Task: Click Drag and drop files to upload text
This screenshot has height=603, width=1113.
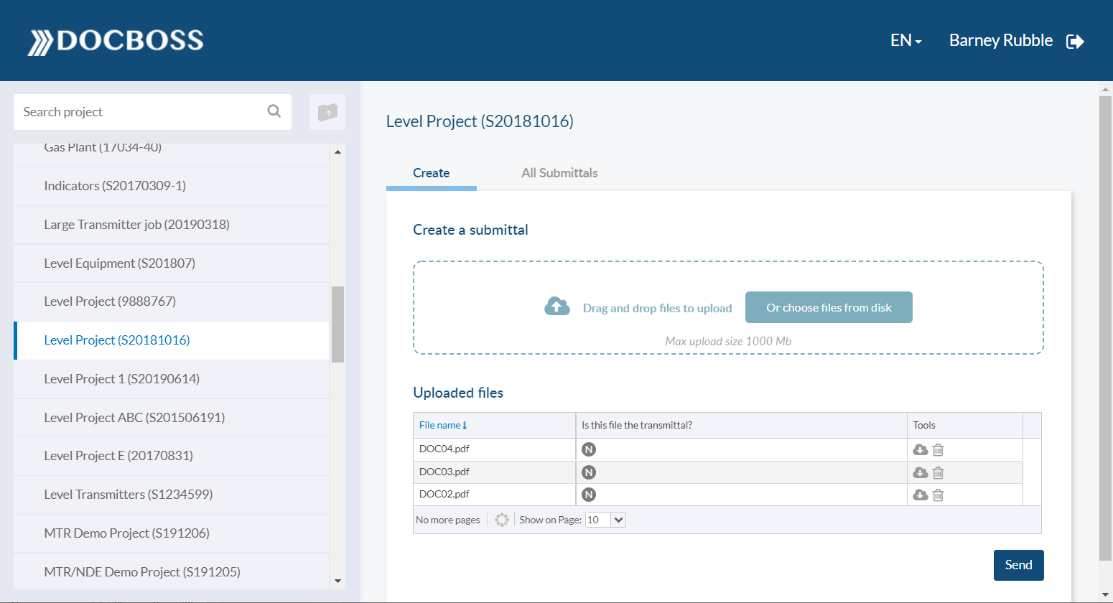Action: point(657,308)
